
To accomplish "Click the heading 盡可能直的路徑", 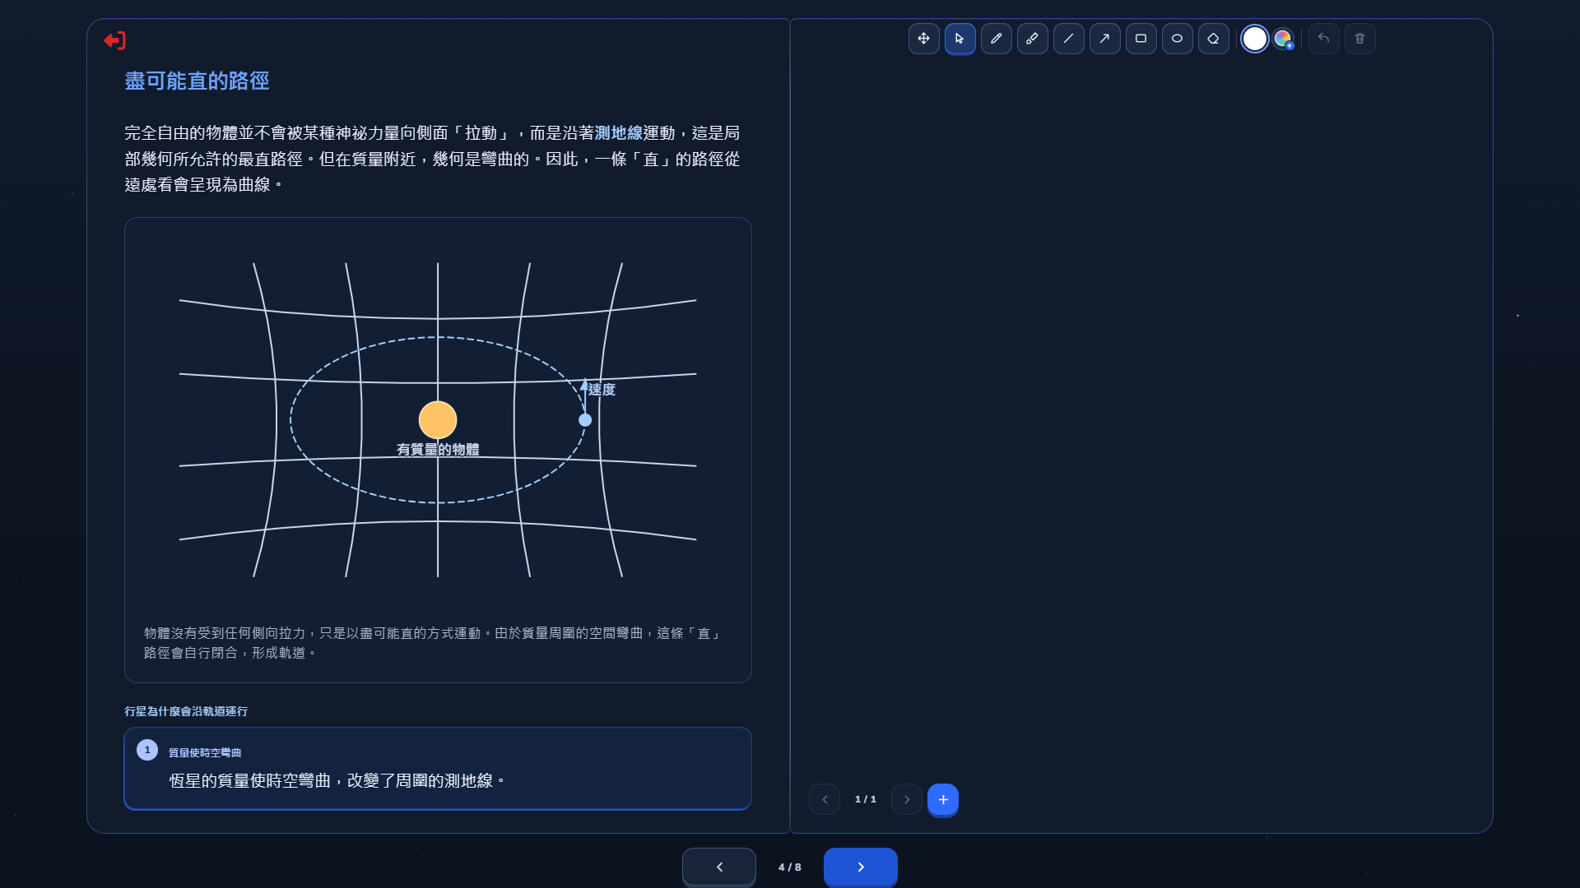I will [197, 81].
